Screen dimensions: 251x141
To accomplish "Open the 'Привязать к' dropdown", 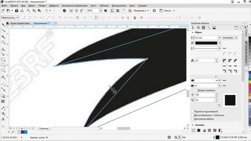I will (141, 11).
